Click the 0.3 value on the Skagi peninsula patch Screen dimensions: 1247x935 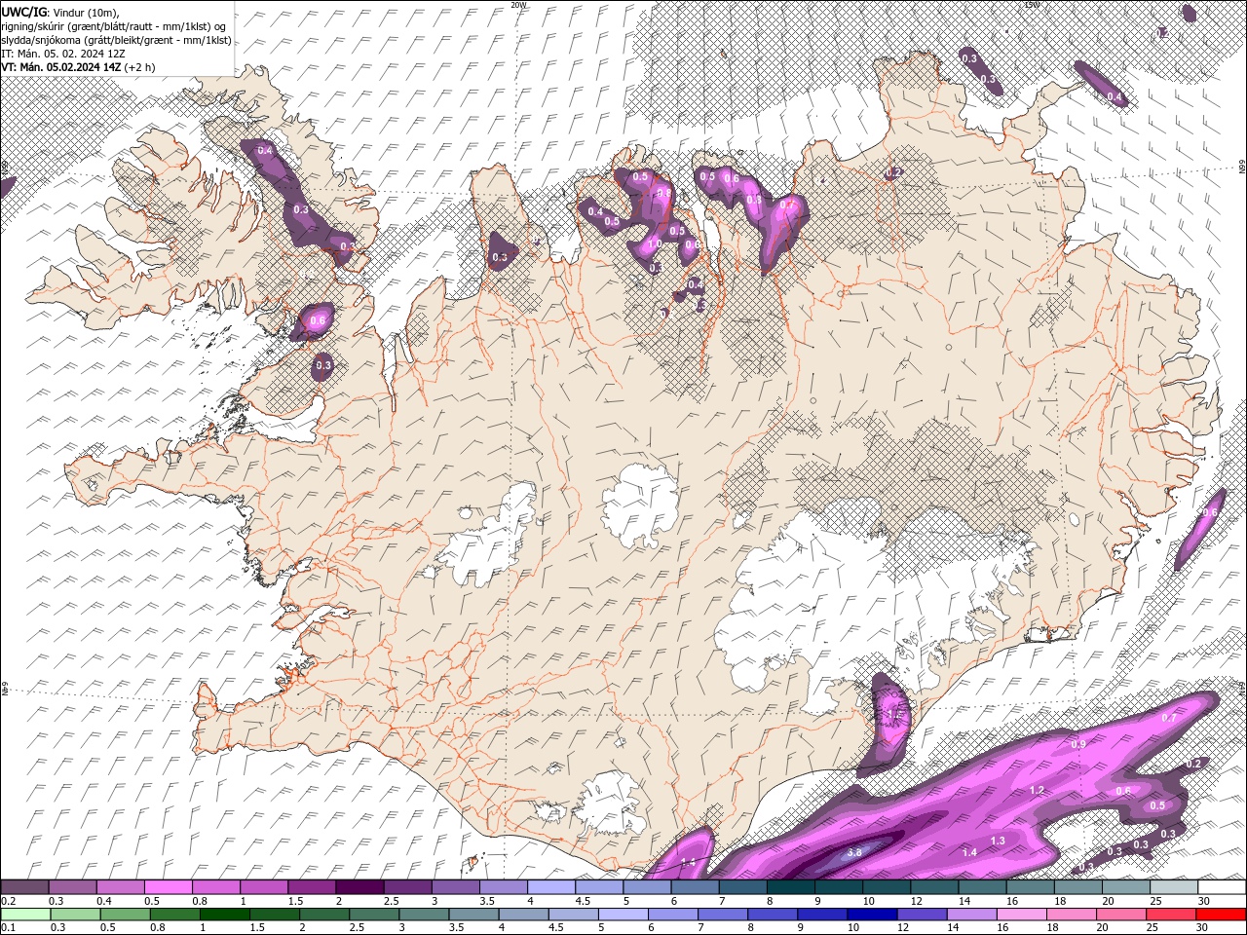click(x=500, y=257)
